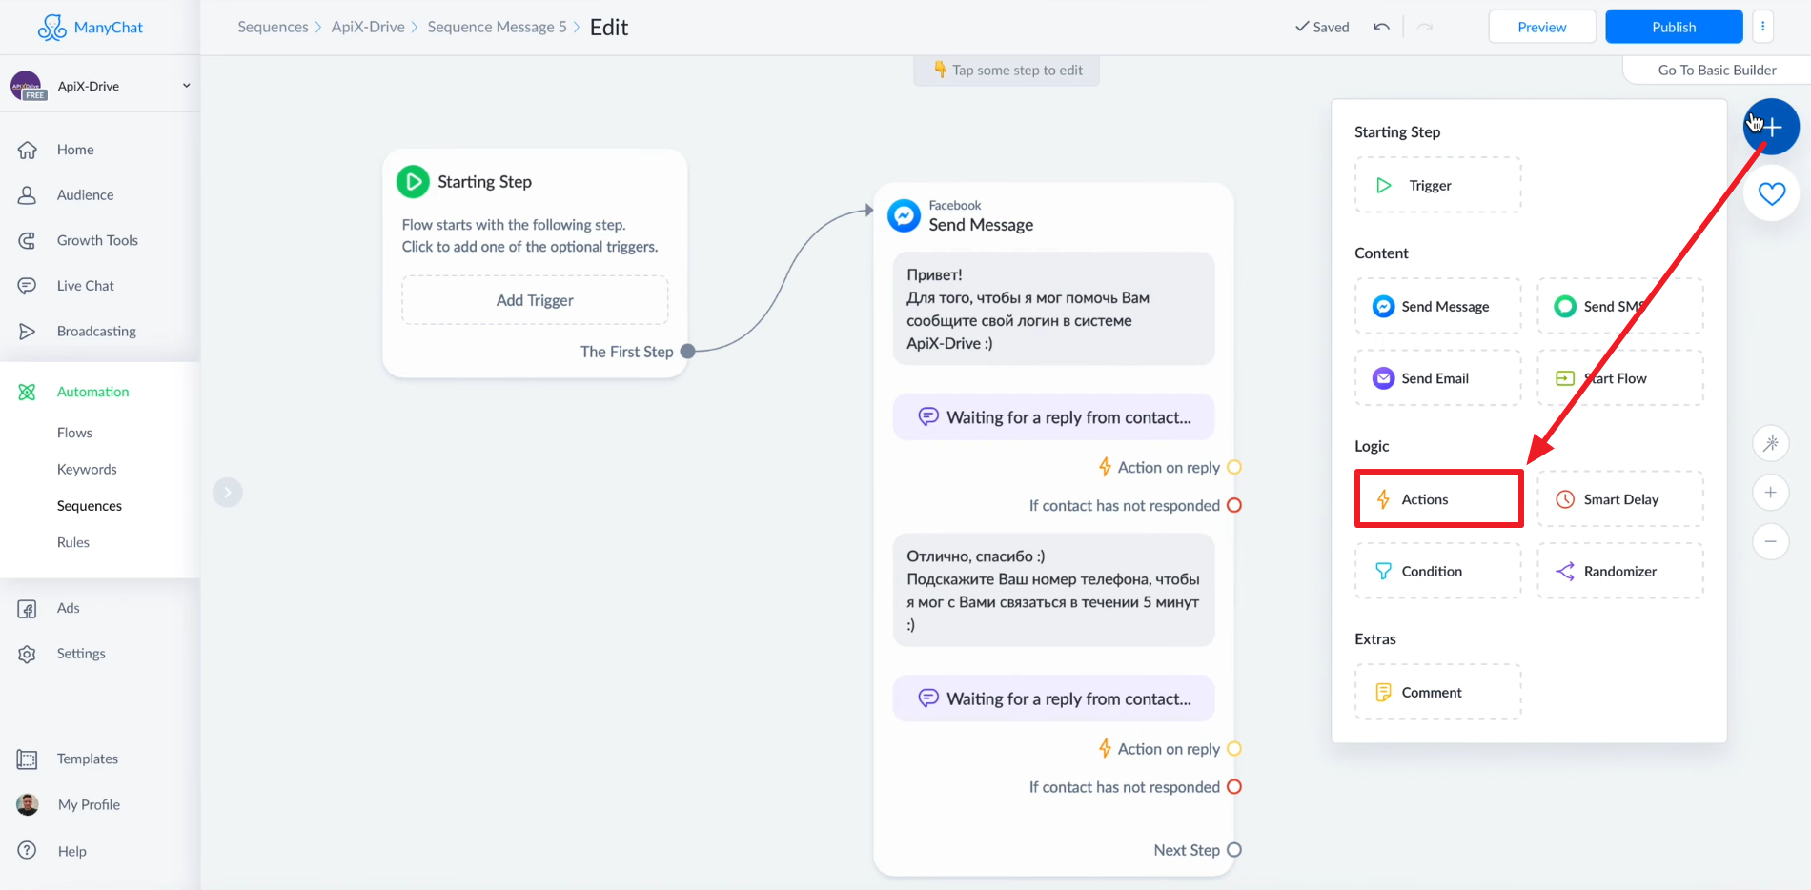This screenshot has height=890, width=1811.
Task: Click second Action on reply yellow connector
Action: [x=1234, y=749]
